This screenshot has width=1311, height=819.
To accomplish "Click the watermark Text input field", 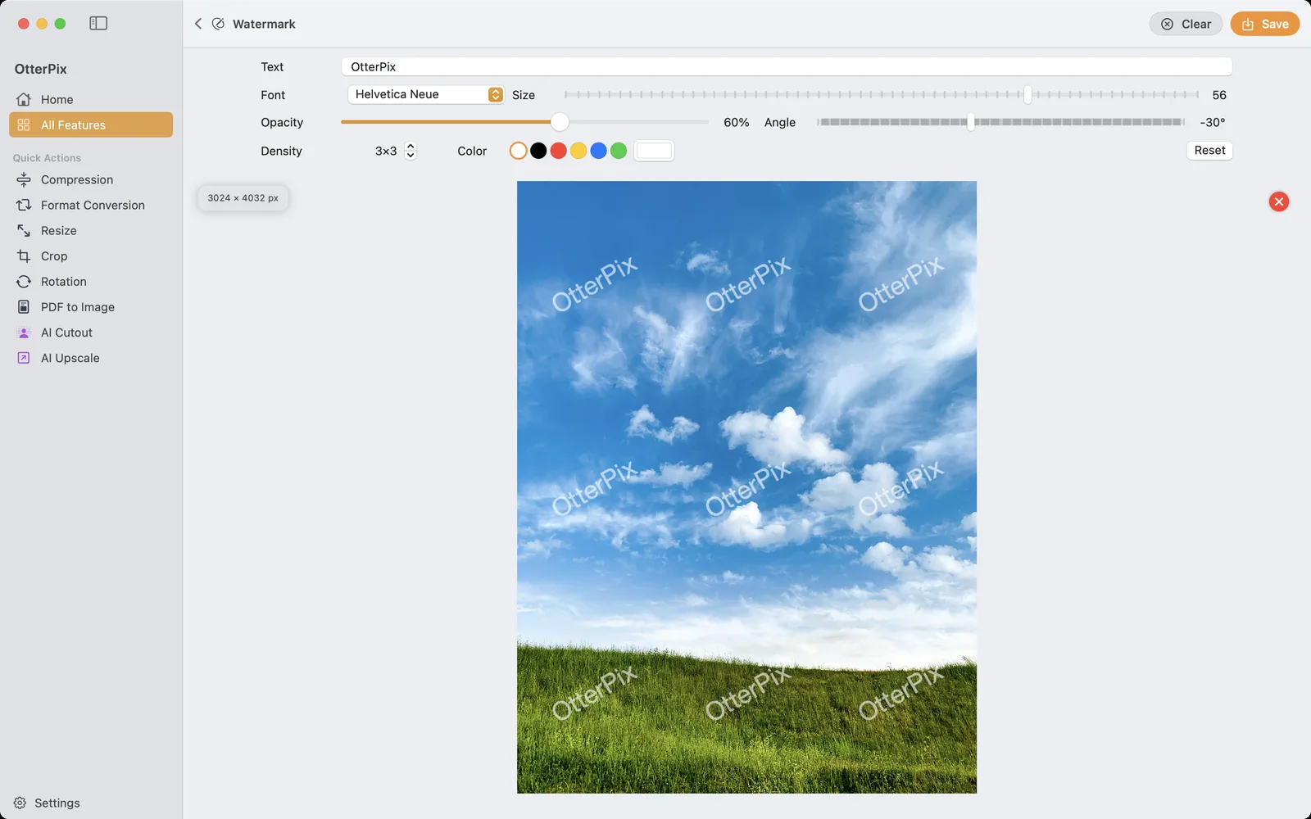I will pos(787,66).
